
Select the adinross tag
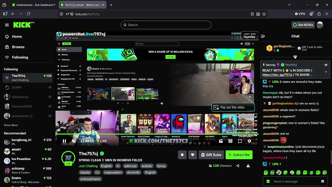click(130, 166)
